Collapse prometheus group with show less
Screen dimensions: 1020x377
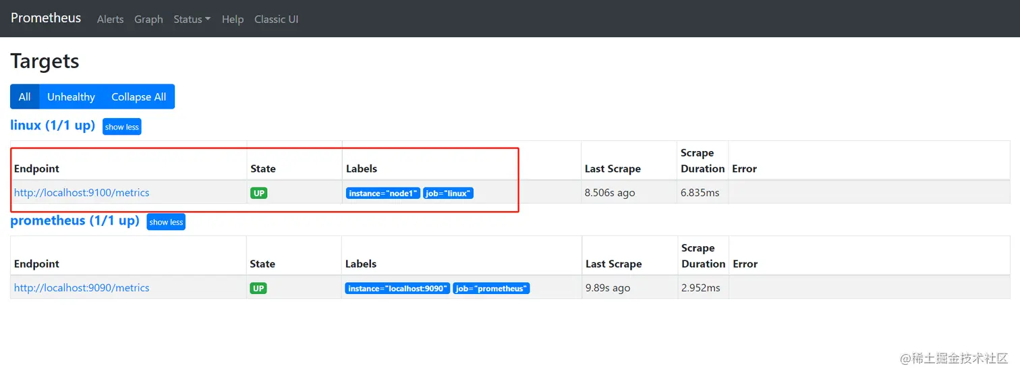click(166, 222)
